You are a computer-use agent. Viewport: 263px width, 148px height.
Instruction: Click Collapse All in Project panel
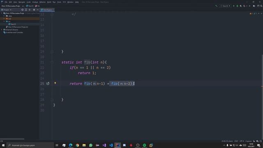(30, 10)
